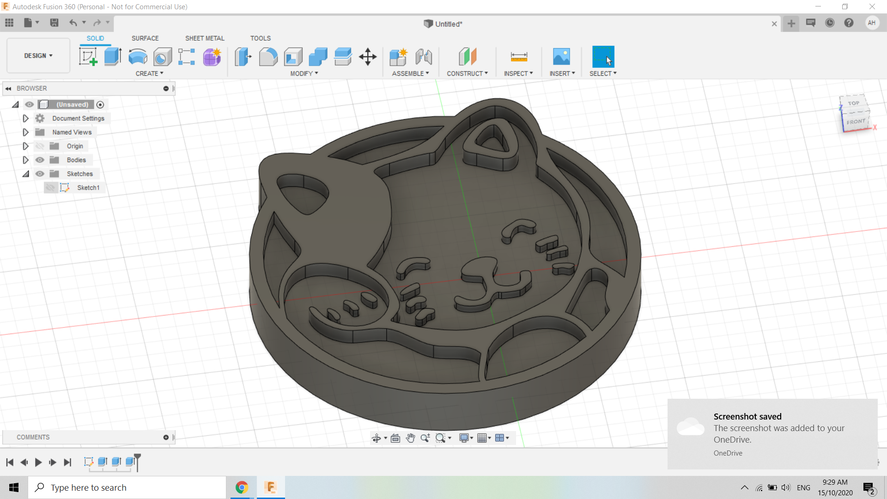Select the Move/Copy tool

point(367,56)
